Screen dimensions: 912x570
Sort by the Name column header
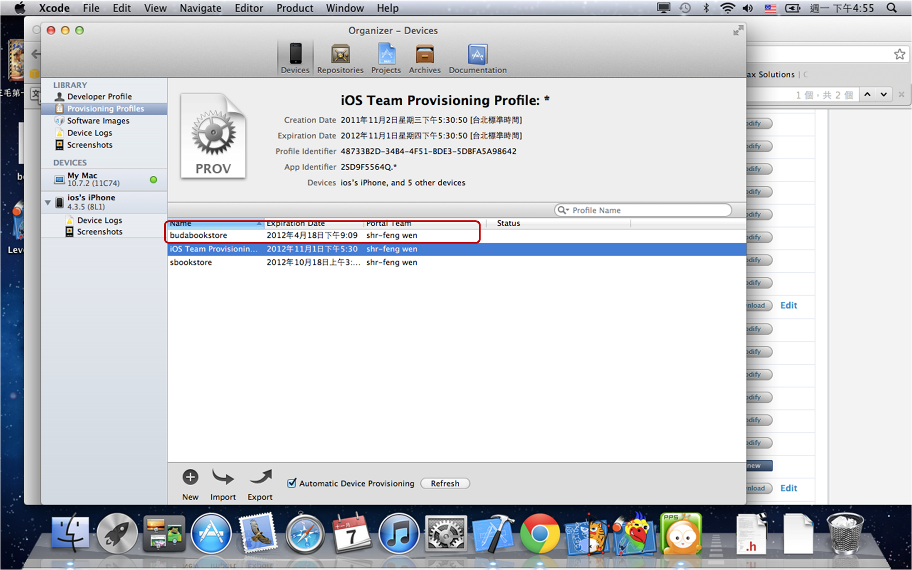[x=216, y=224]
